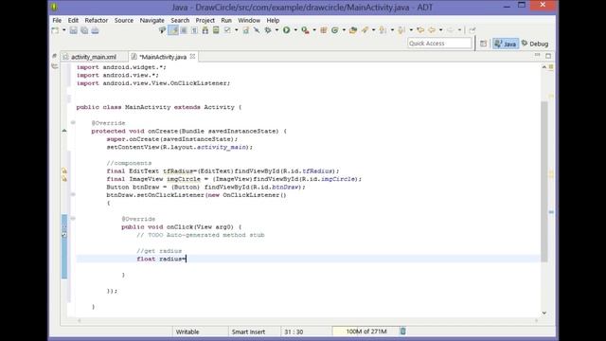Open the Edit menu
The width and height of the screenshot is (606, 341).
point(73,20)
